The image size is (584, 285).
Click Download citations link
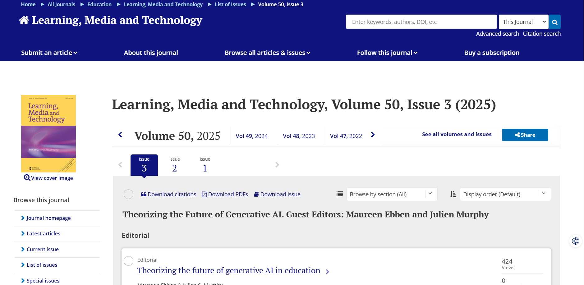click(x=168, y=194)
